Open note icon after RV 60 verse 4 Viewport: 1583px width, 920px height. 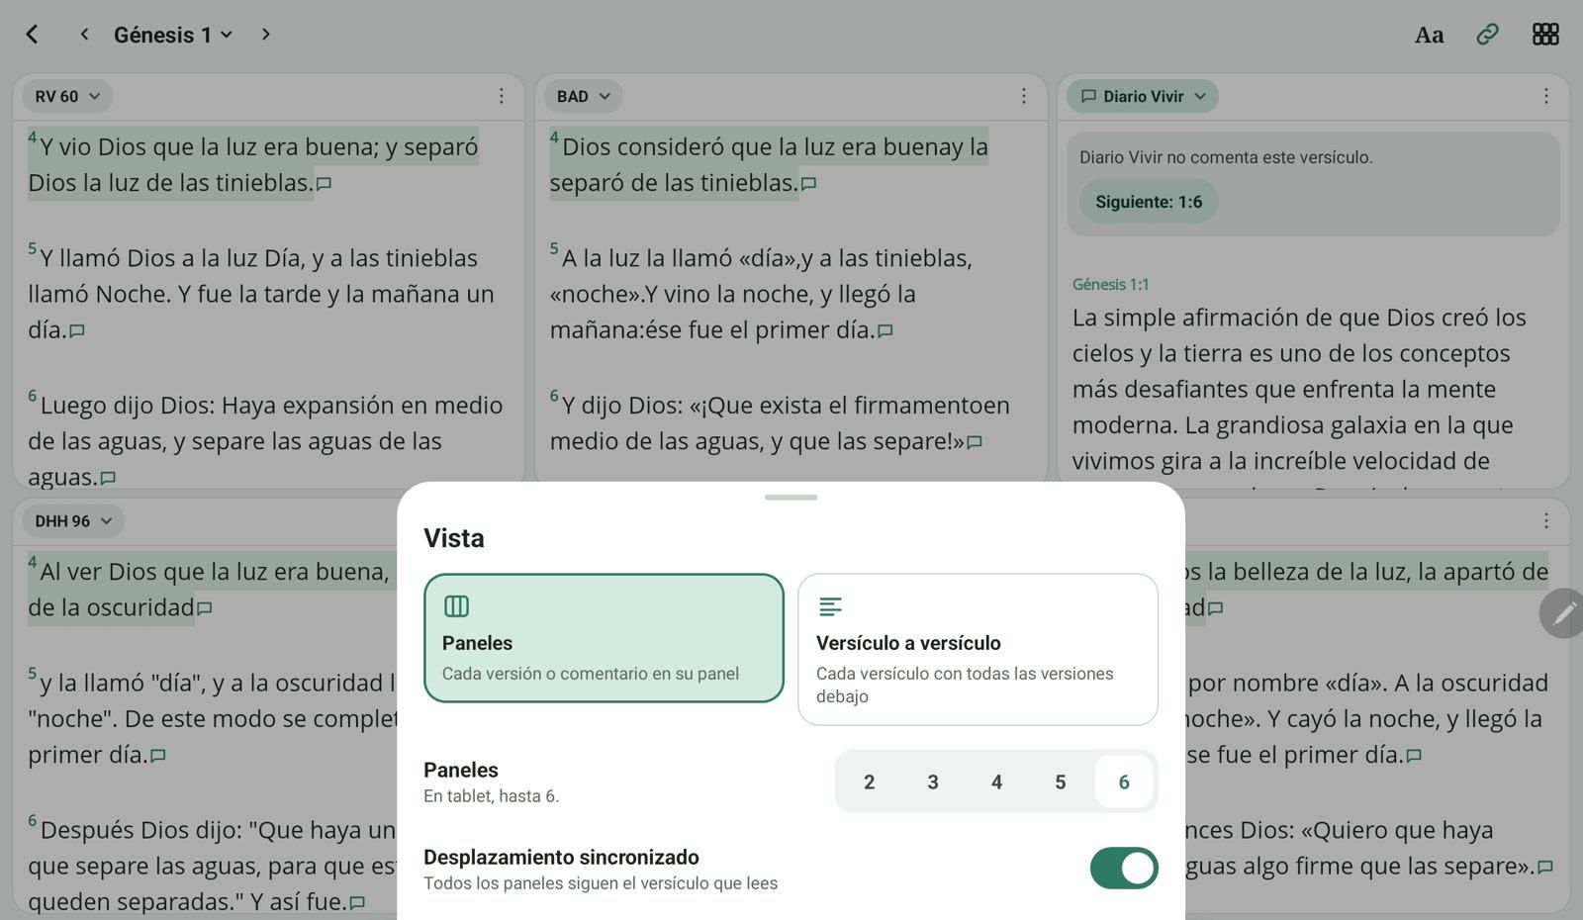[x=324, y=184]
